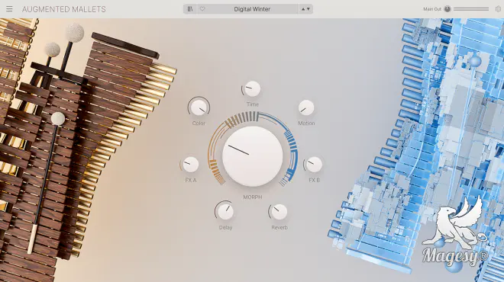
Task: Open the preset browser library icon
Action: (x=190, y=9)
